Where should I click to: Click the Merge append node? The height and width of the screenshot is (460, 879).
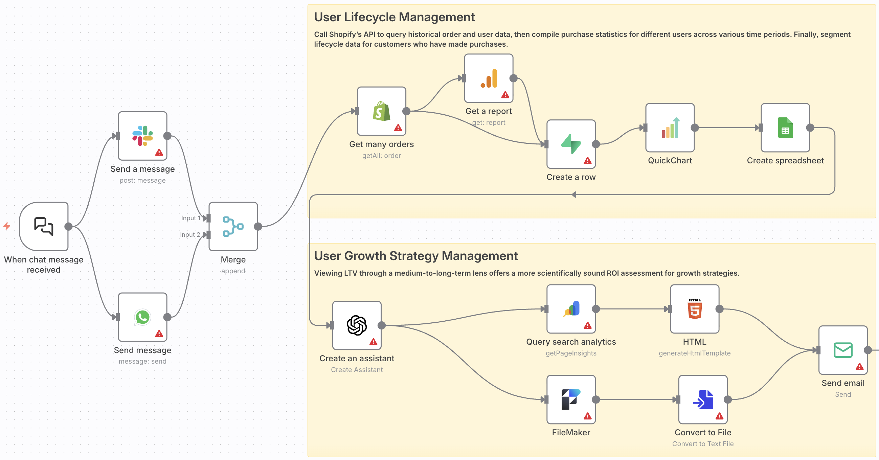233,226
